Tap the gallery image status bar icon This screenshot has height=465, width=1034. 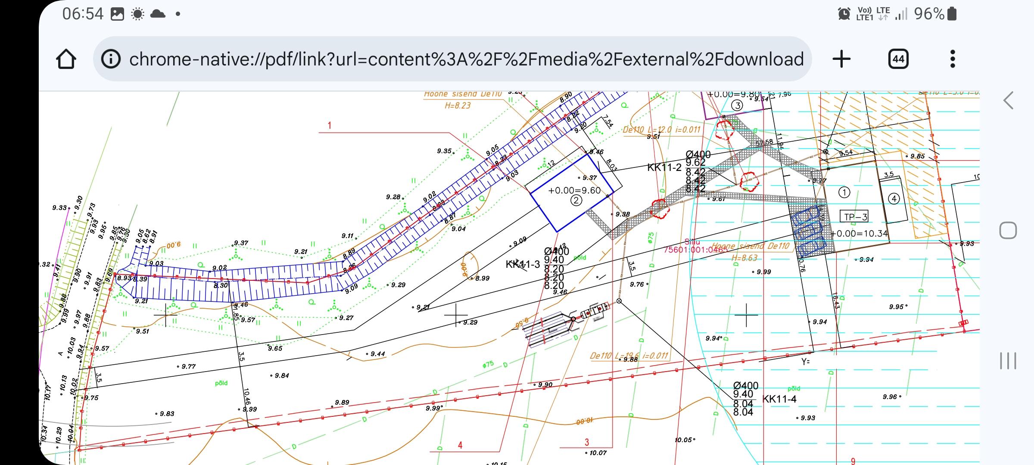117,14
